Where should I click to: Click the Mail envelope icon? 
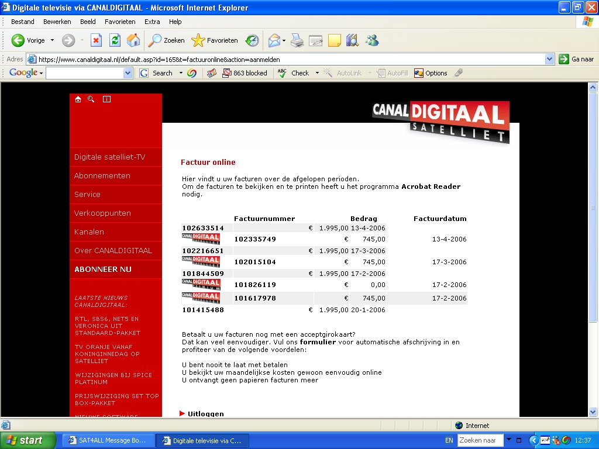point(274,40)
